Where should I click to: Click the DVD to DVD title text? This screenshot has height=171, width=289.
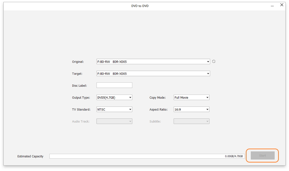click(140, 6)
